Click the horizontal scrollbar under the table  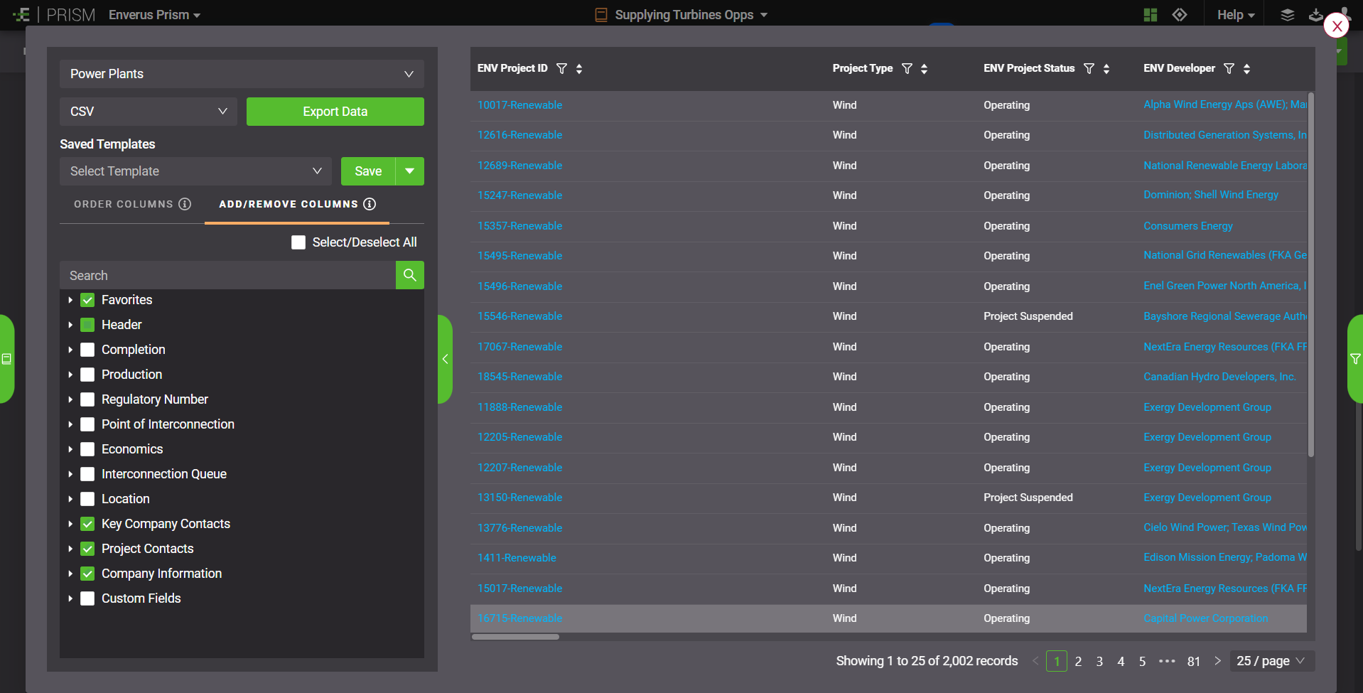515,637
